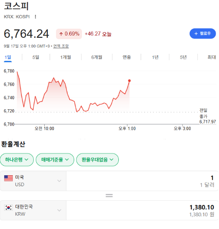219x229 pixels.
Task: Switch chart to the 5년 tab
Action: 183,57
